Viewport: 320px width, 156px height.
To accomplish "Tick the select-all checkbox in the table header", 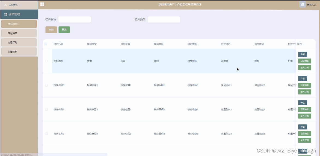I will [x=46, y=44].
